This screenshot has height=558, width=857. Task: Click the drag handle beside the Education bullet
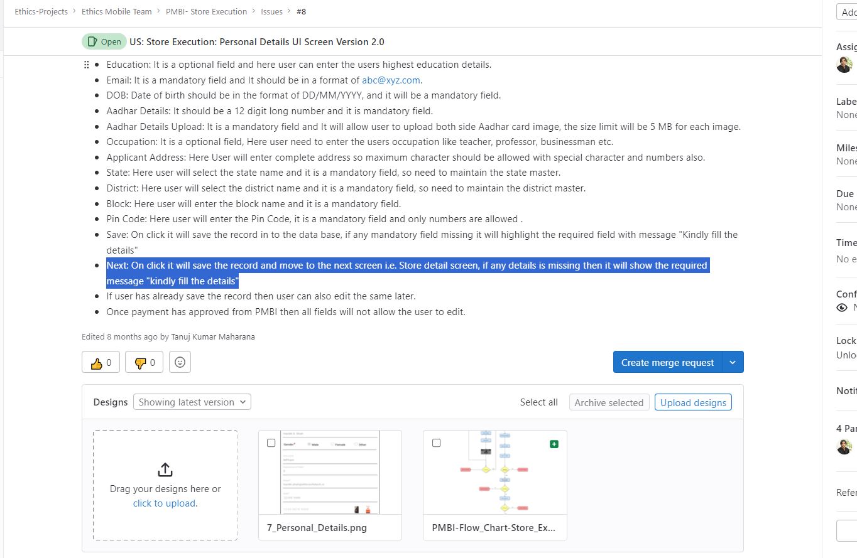(x=87, y=65)
